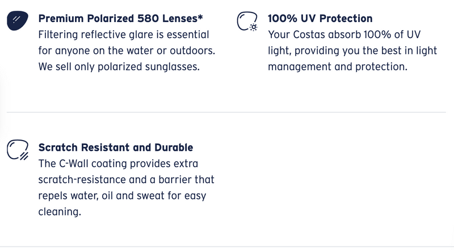Click the word 'Costas' in the UV description

(x=309, y=35)
